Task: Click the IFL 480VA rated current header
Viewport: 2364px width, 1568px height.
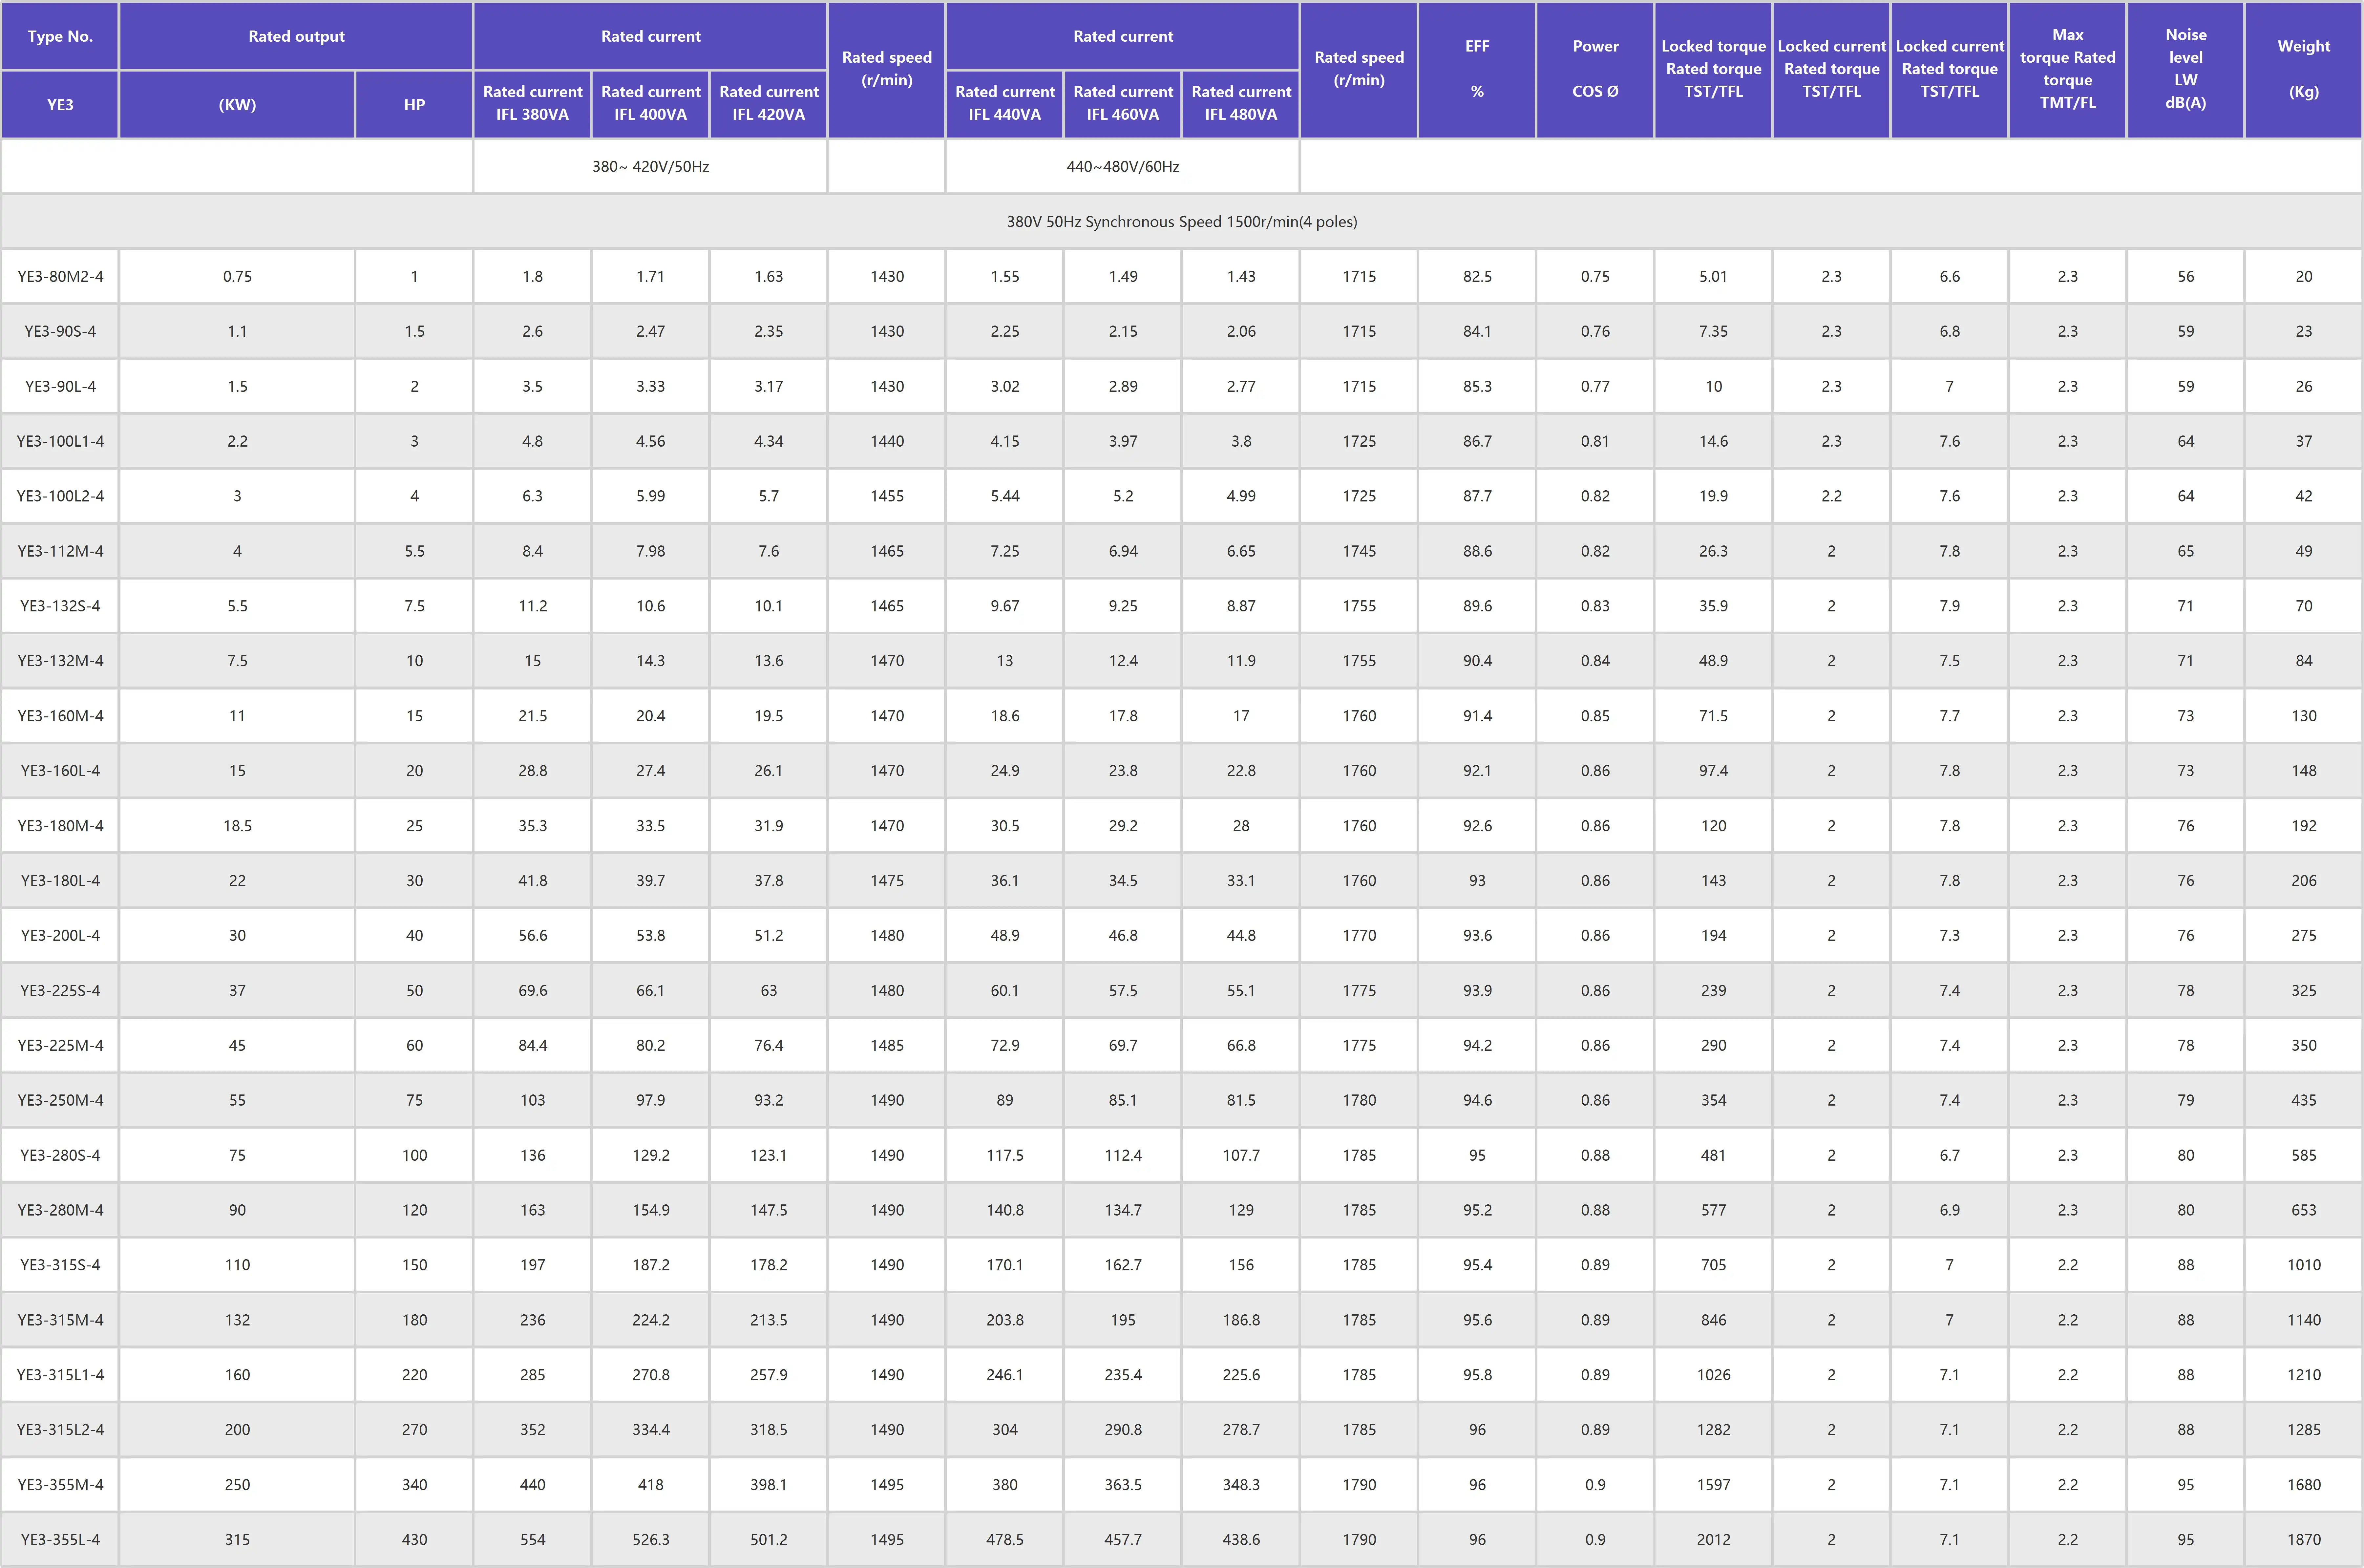Action: [1241, 103]
